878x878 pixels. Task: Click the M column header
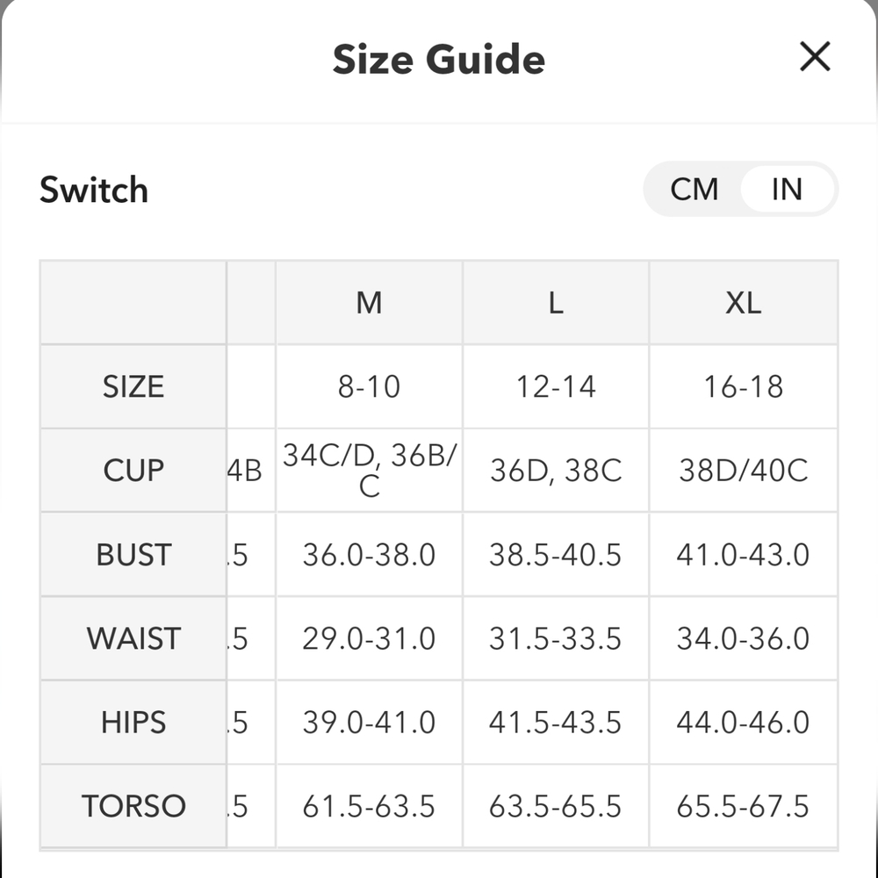[369, 303]
